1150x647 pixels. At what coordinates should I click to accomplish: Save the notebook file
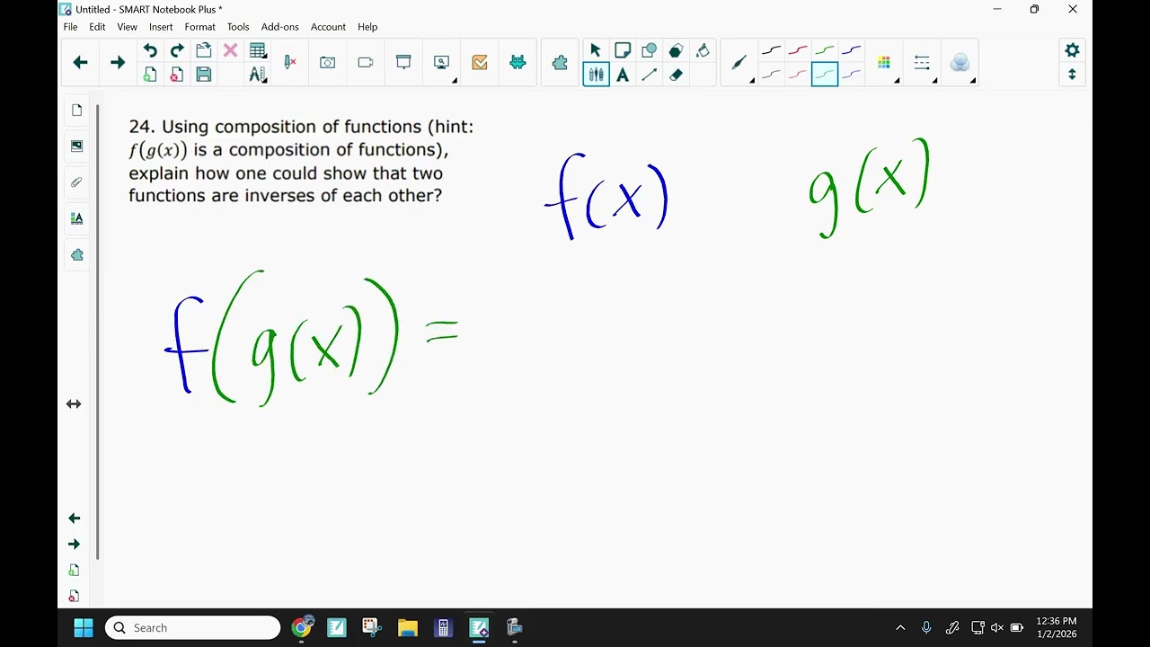204,75
